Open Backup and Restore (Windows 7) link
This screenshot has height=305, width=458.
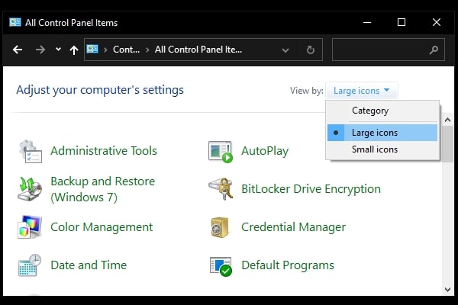click(102, 189)
